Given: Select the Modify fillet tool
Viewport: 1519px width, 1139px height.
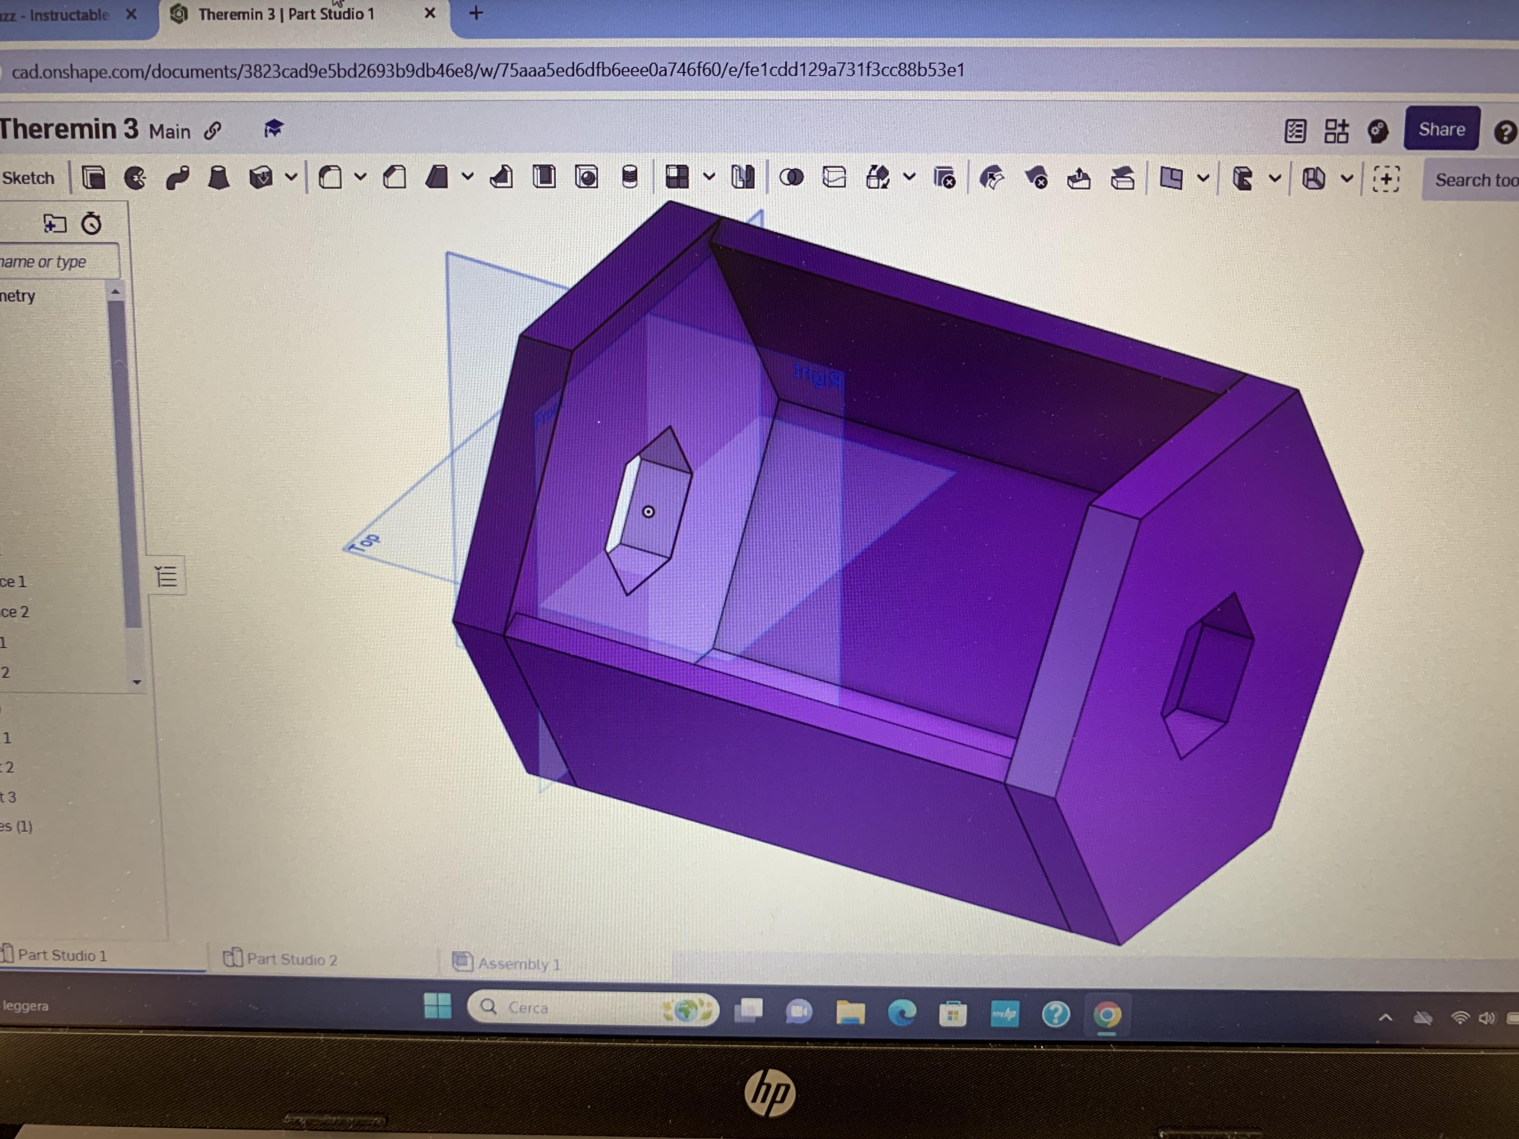Looking at the screenshot, I should (x=992, y=179).
